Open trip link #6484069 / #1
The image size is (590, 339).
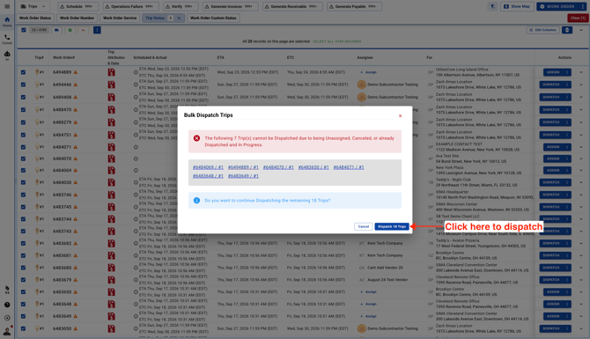tap(208, 167)
